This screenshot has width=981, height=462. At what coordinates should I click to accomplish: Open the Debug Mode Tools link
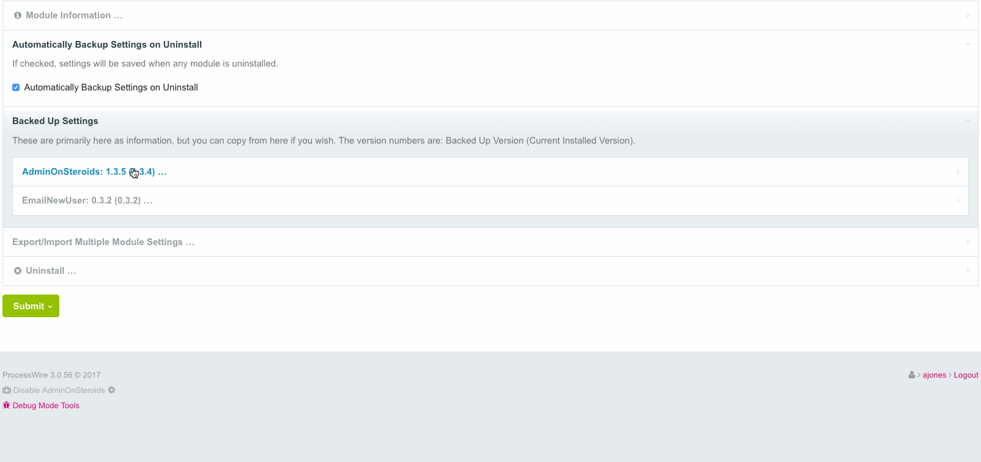coord(46,405)
